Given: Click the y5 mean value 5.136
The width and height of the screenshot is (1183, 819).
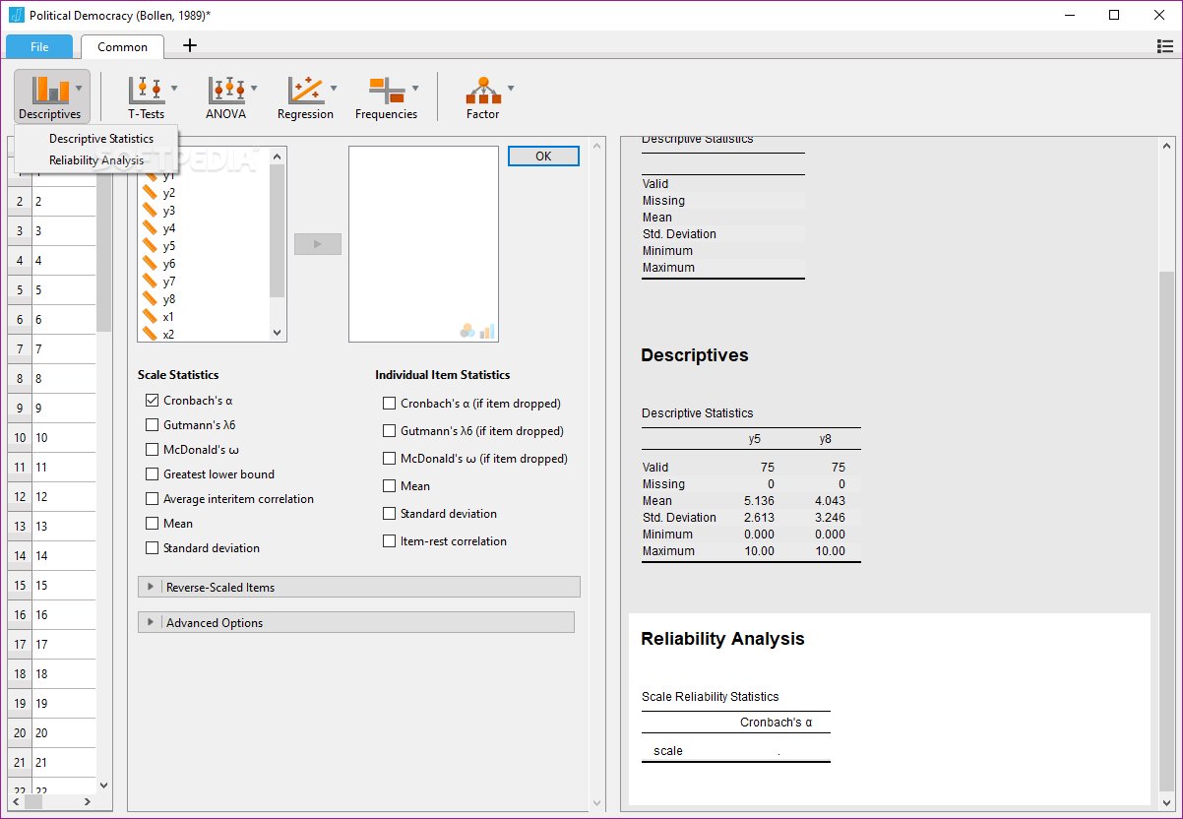Looking at the screenshot, I should point(759,501).
